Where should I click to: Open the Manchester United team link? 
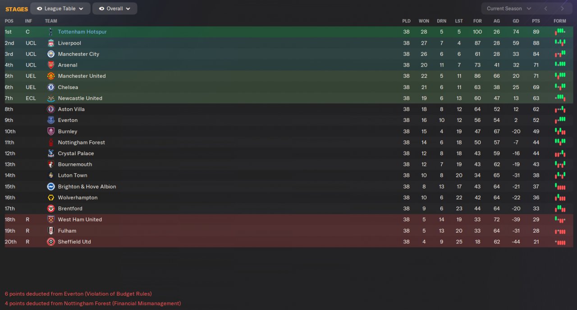click(x=82, y=76)
